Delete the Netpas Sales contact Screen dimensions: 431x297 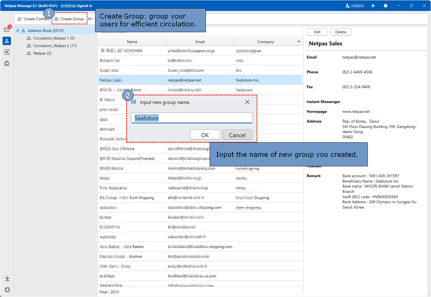click(341, 32)
